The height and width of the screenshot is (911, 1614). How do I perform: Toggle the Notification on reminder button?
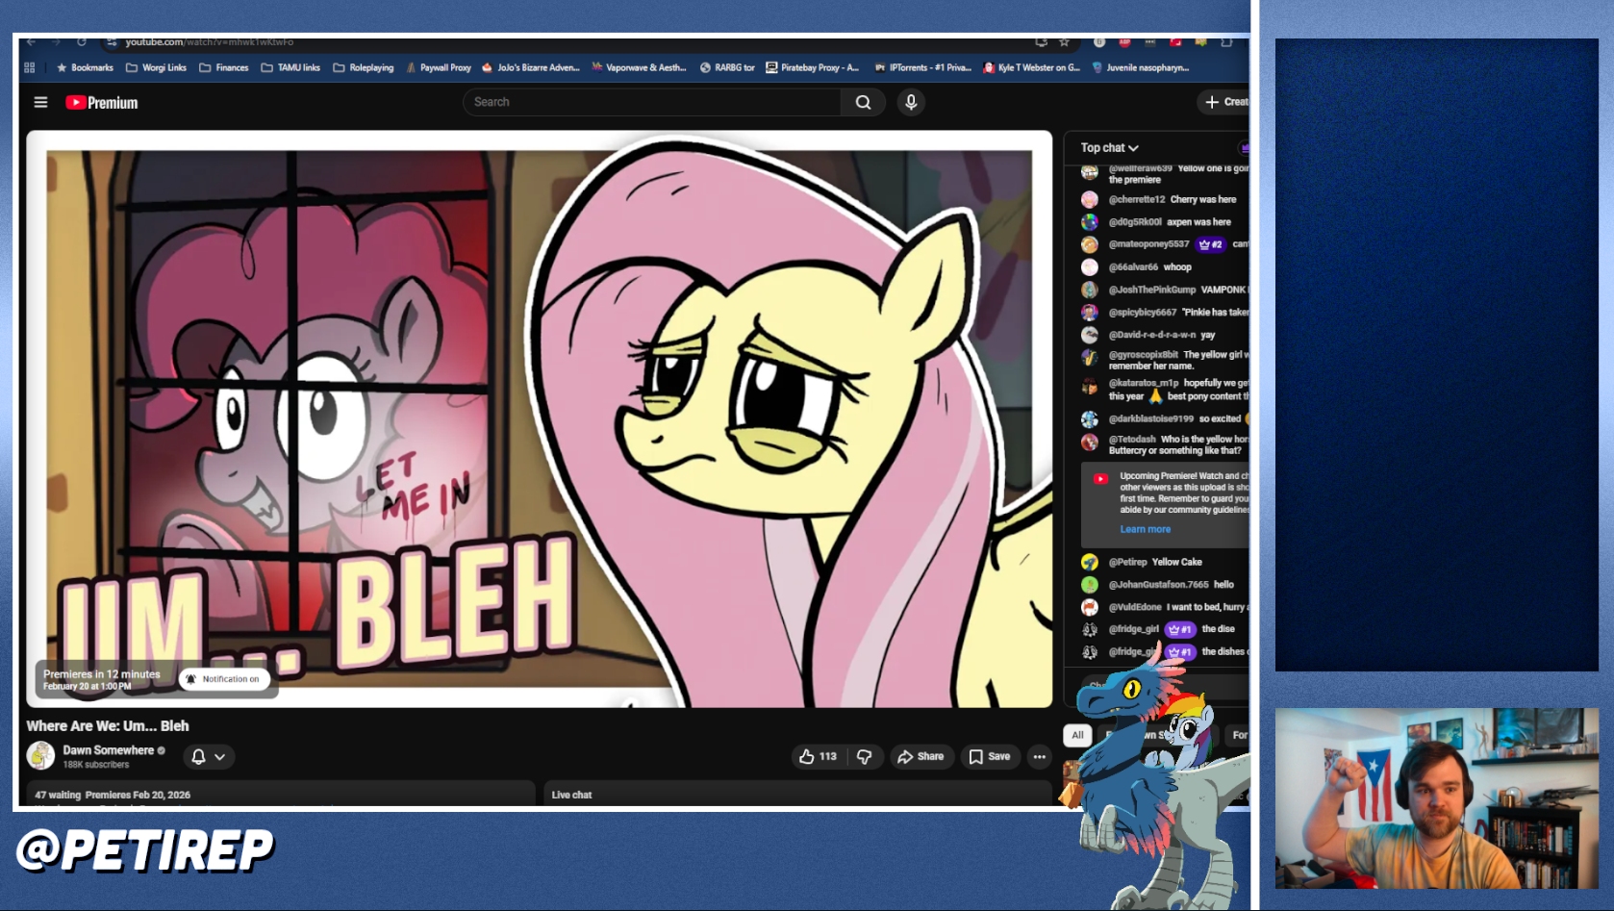[x=224, y=679]
